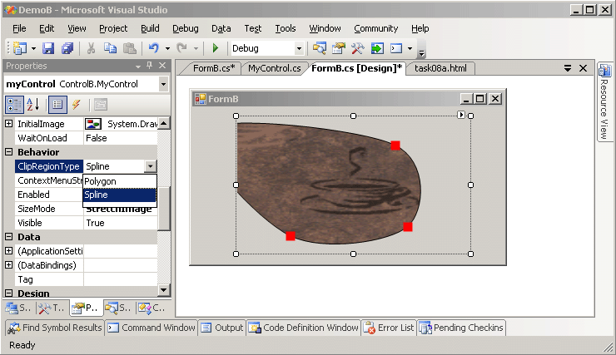Open the Error List bottom tab

389,328
